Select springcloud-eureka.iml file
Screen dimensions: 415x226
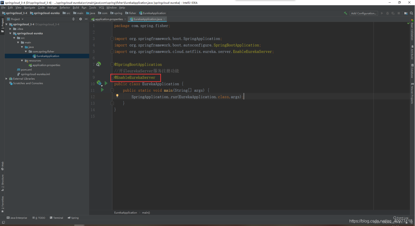coord(33,74)
